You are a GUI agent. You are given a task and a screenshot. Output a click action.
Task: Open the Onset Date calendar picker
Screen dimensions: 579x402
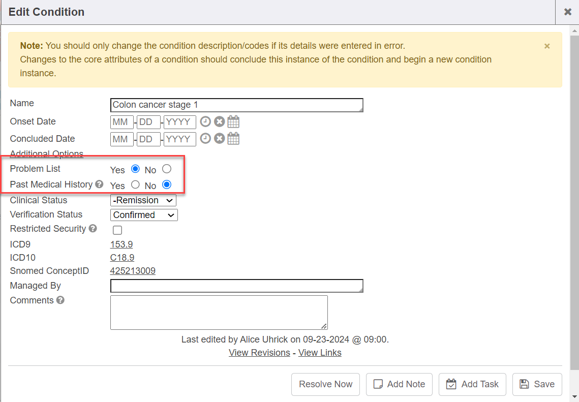tap(233, 122)
